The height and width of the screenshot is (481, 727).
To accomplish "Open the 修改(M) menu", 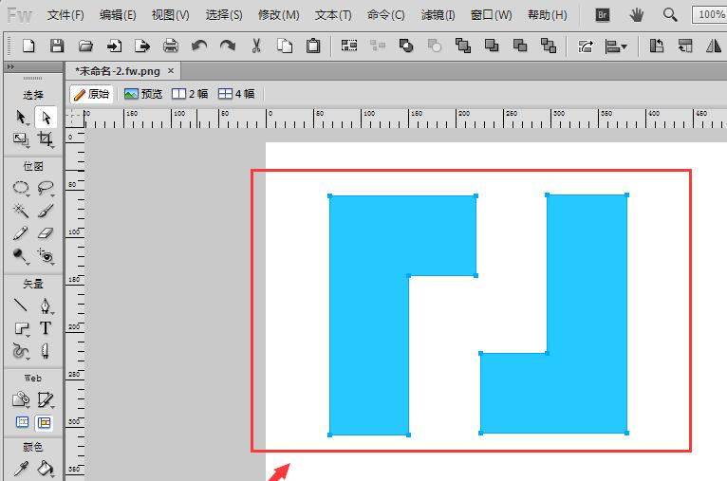I will tap(278, 15).
